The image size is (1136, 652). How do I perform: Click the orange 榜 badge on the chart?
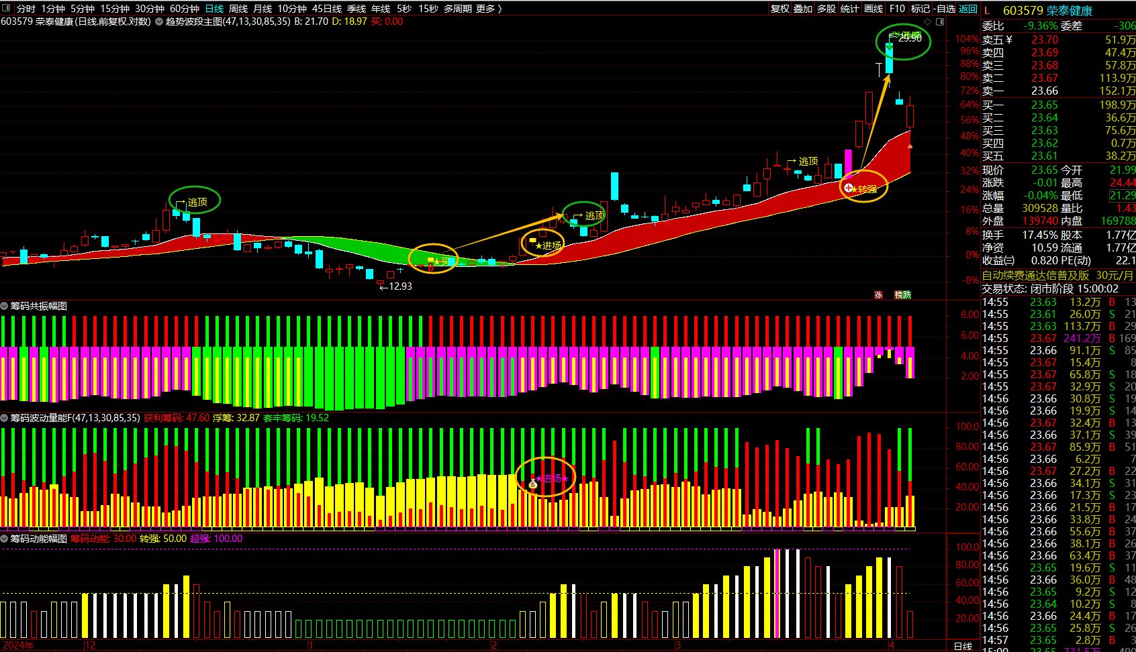898,294
